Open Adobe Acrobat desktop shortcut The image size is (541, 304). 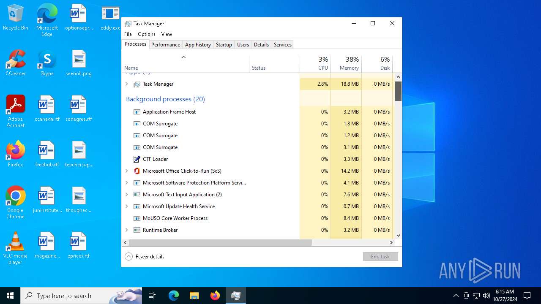(16, 111)
